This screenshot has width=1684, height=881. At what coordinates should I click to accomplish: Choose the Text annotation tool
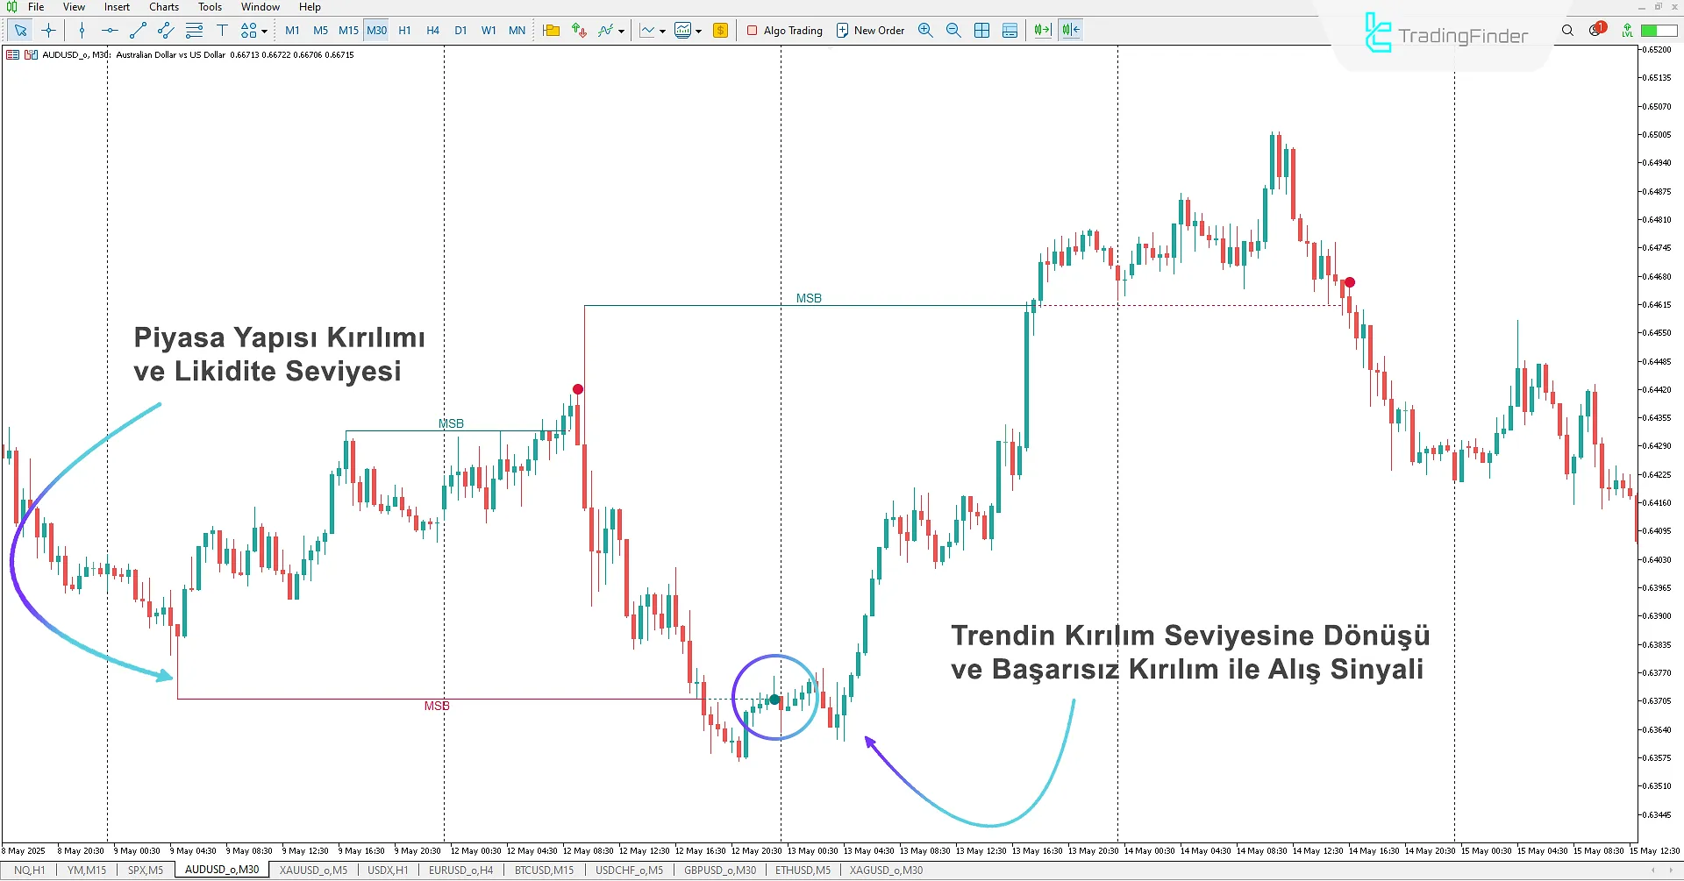click(x=222, y=30)
